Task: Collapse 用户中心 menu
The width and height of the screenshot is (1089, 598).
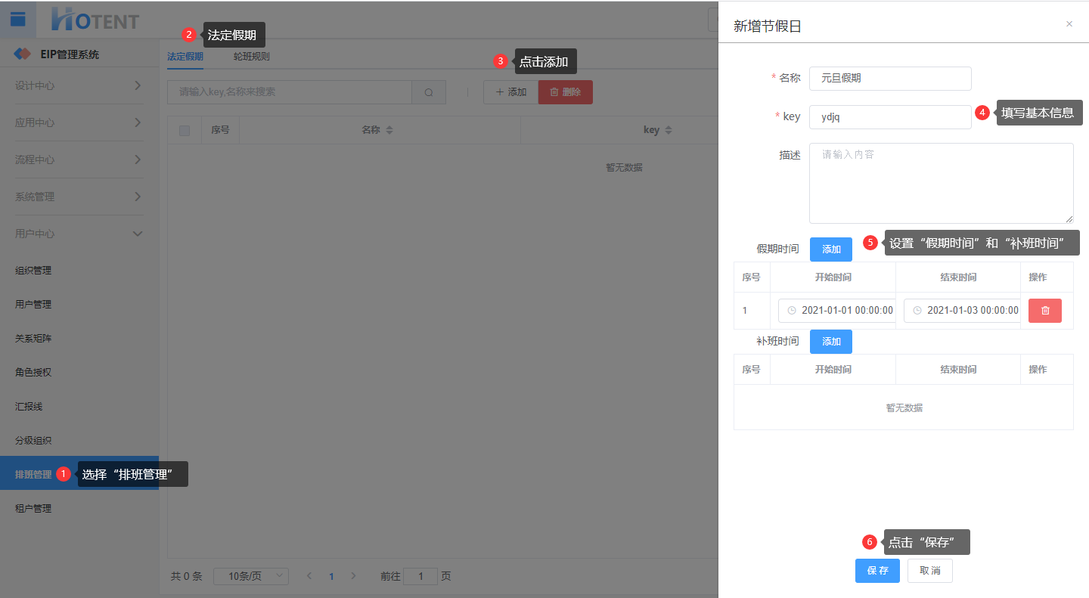Action: click(79, 234)
